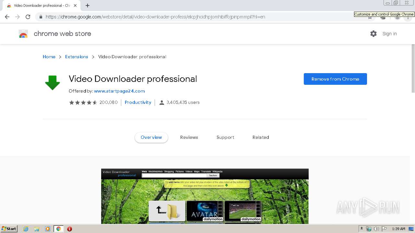Open Internet Explorer from the taskbar
The width and height of the screenshot is (415, 233).
26,229
